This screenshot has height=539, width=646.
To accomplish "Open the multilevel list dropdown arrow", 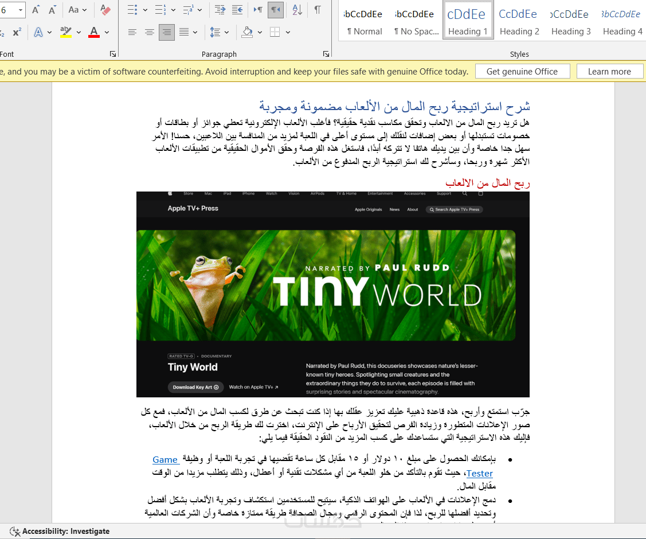I will [200, 10].
